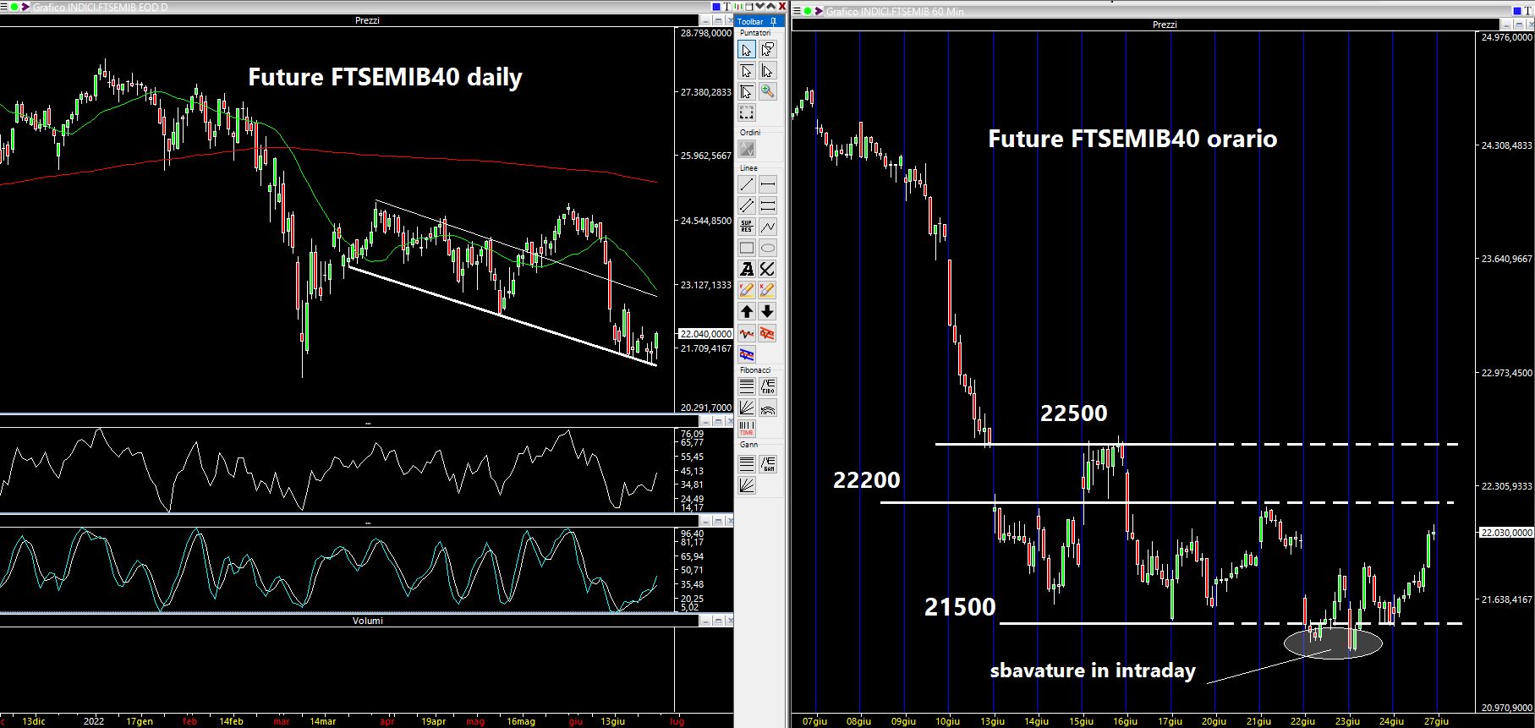This screenshot has height=728, width=1535.
Task: Select the Fibonacci fan lines tool
Action: pos(747,408)
